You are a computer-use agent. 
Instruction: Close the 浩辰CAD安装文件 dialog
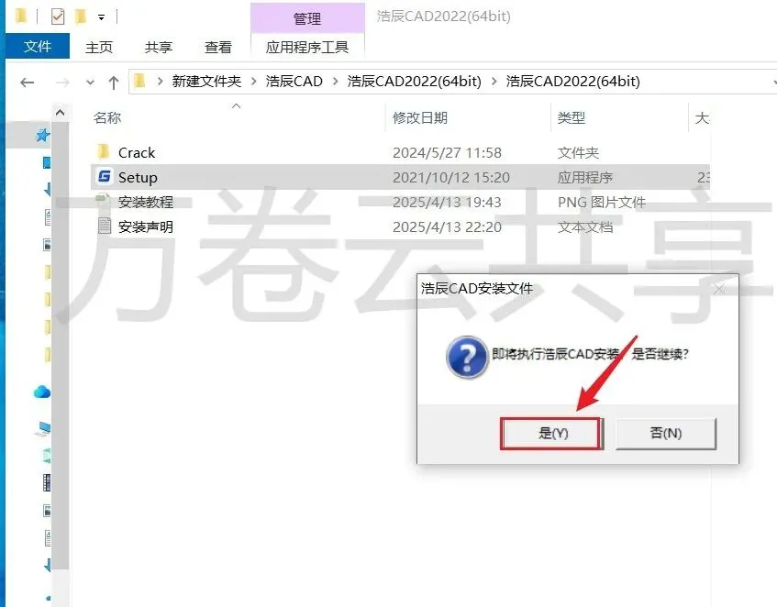719,289
